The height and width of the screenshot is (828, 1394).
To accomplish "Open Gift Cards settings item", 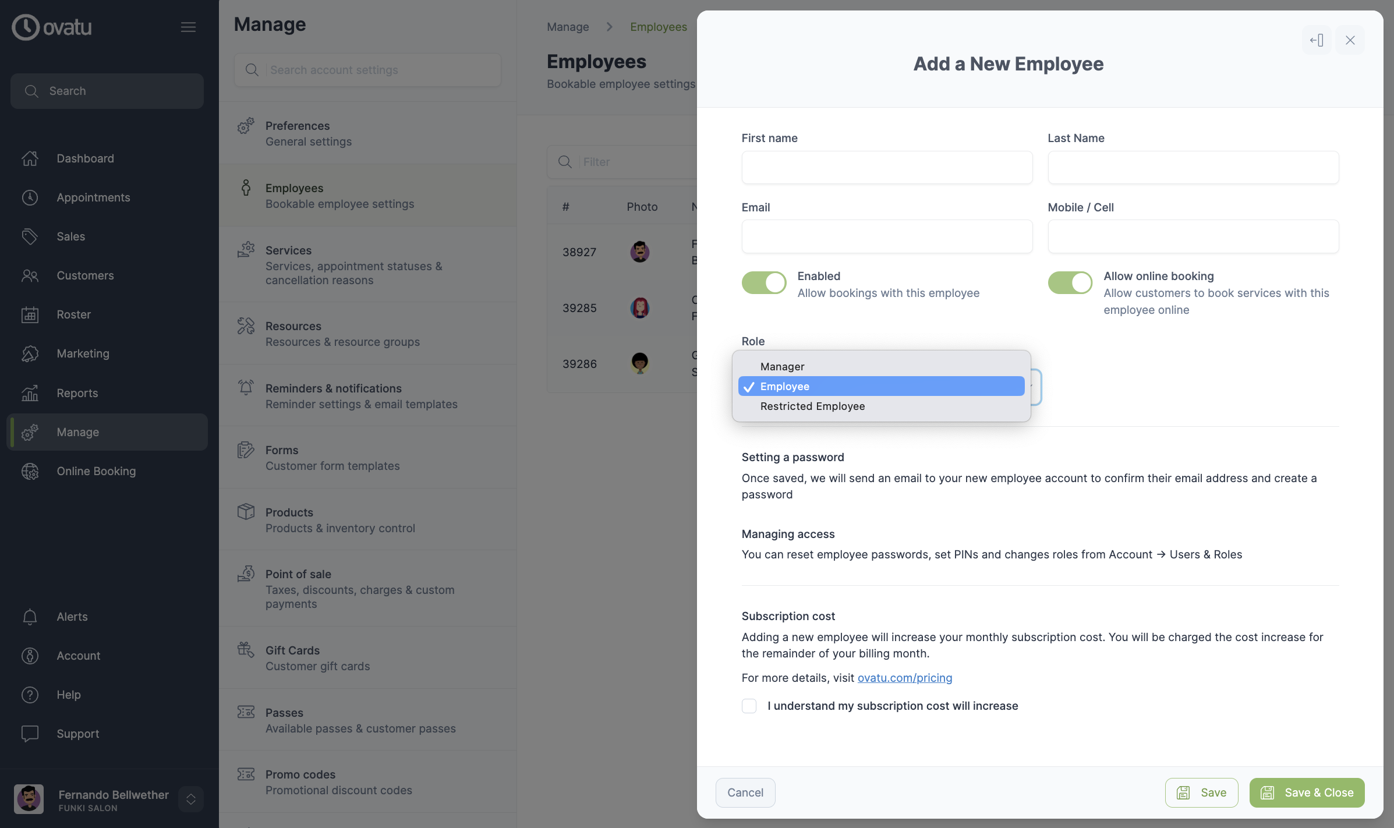I will [367, 658].
